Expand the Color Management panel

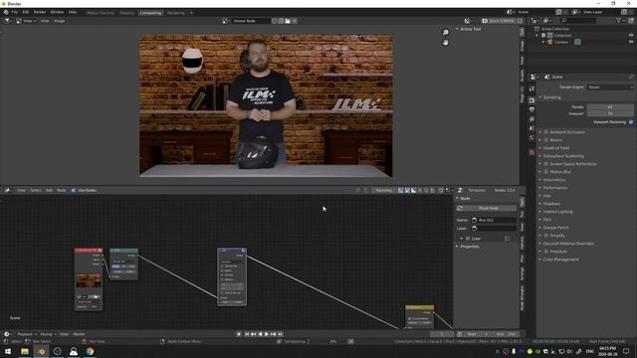[x=559, y=260]
